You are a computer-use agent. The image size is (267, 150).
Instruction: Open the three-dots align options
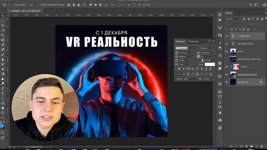point(113,5)
